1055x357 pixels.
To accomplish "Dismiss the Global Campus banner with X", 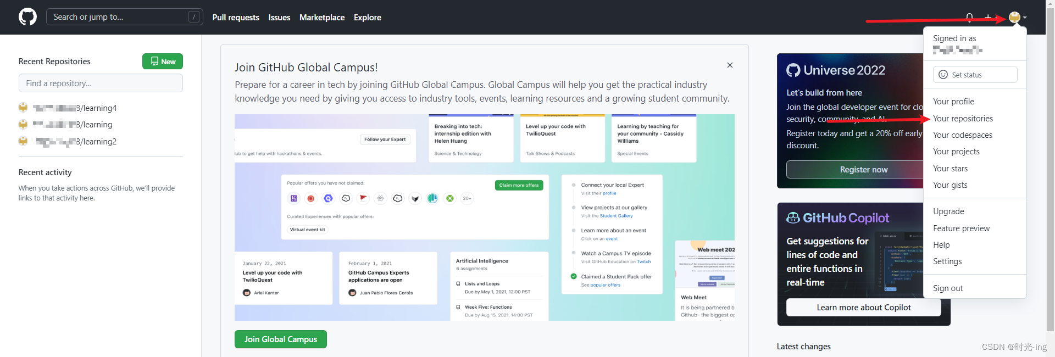I will point(730,65).
